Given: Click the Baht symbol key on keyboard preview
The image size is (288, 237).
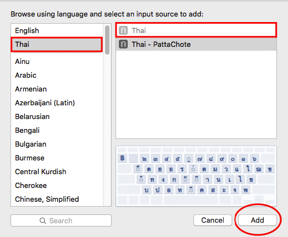Looking at the screenshot, I should pyautogui.click(x=123, y=158).
